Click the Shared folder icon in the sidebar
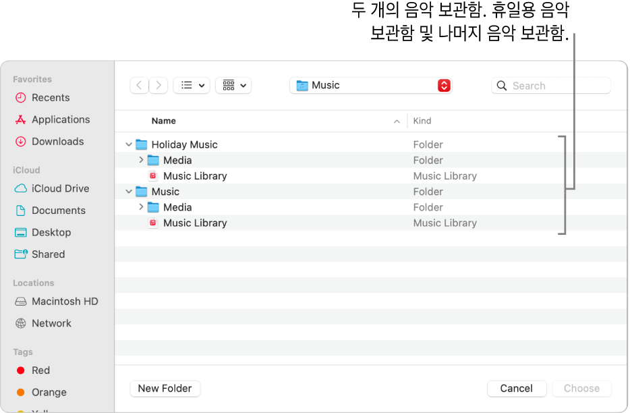Screen dimensions: 630x413 tap(20, 254)
